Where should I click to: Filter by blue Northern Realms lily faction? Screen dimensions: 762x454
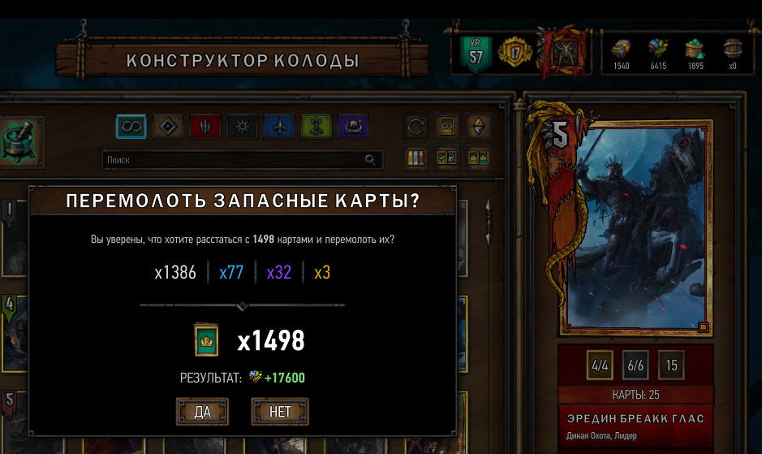[279, 127]
